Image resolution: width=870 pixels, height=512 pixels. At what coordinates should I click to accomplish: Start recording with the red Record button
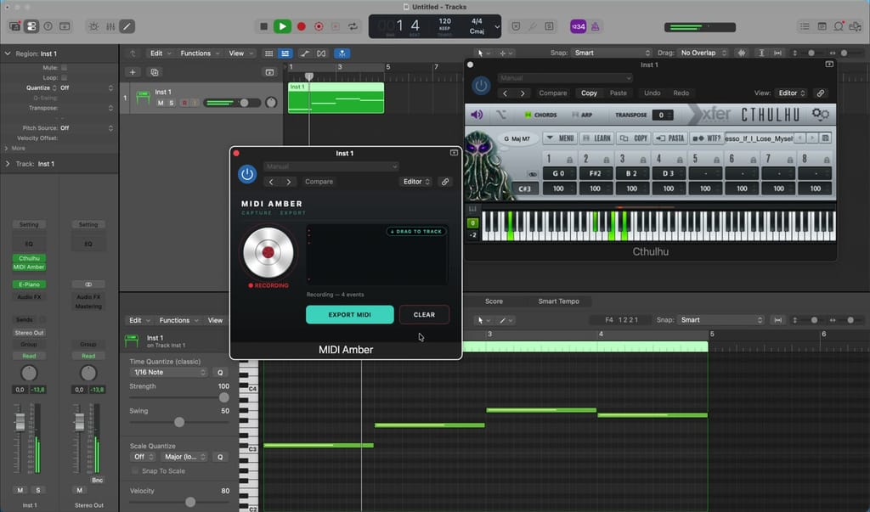coord(302,26)
